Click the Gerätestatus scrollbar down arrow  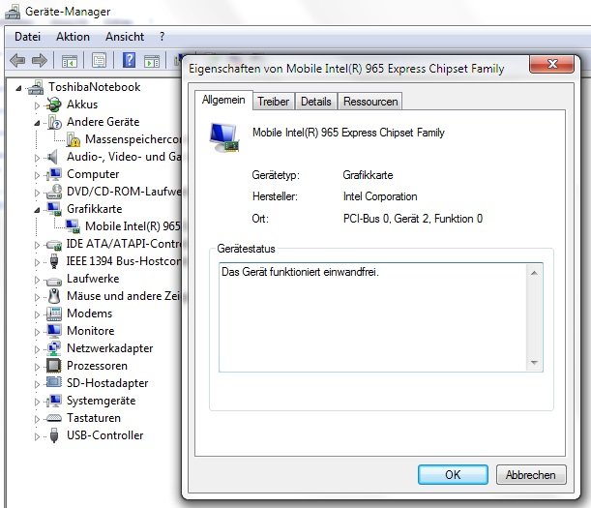(x=534, y=363)
